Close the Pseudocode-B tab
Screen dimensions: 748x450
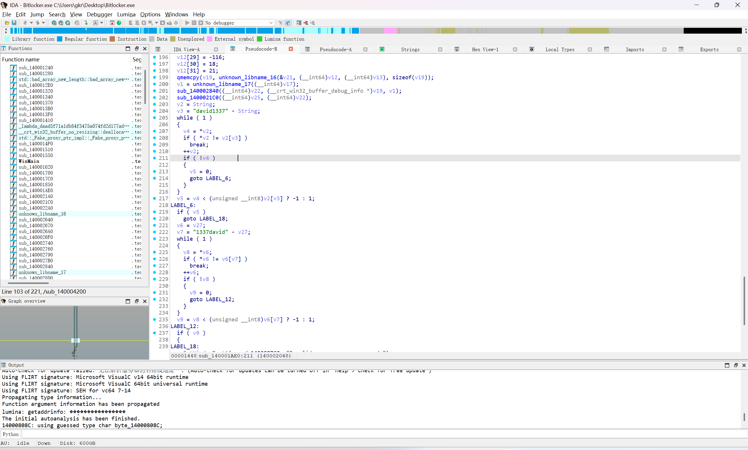pyautogui.click(x=291, y=49)
